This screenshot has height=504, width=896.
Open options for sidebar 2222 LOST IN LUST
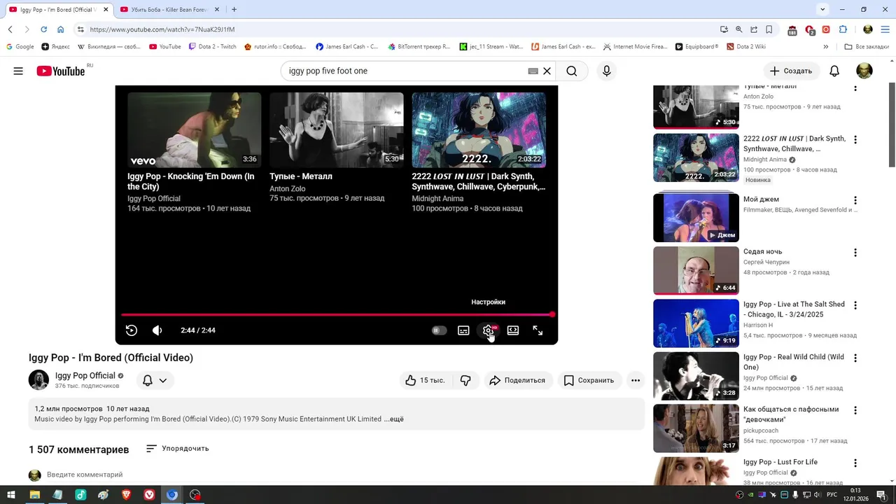click(855, 140)
